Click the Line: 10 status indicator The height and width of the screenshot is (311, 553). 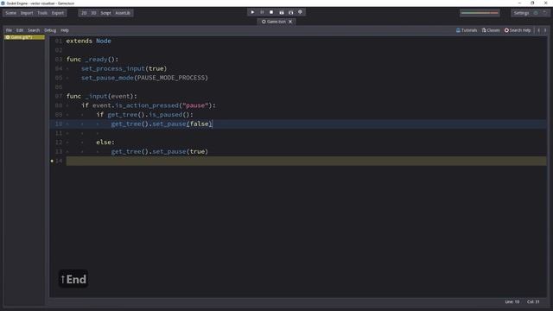[512, 301]
